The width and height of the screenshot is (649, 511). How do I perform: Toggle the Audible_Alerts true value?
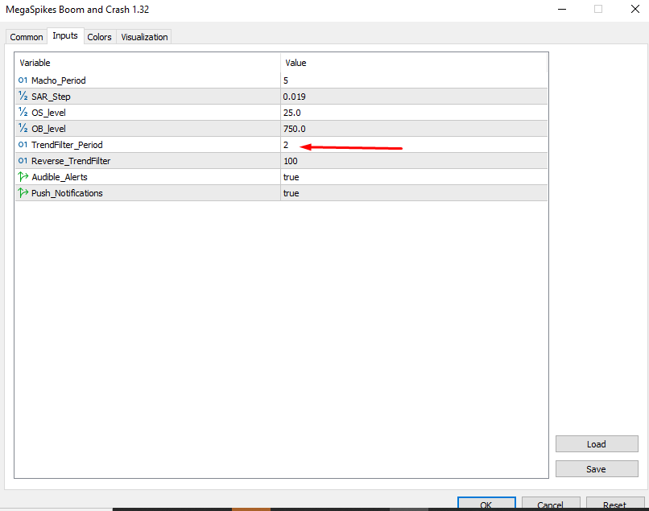click(x=414, y=177)
